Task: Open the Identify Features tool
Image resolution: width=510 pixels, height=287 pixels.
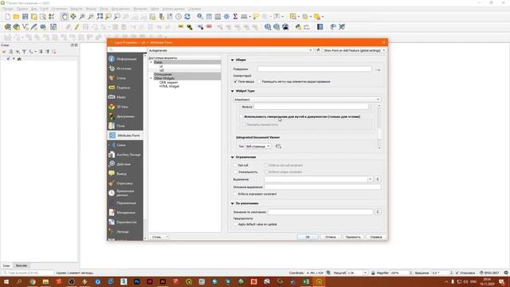Action: pyautogui.click(x=200, y=17)
